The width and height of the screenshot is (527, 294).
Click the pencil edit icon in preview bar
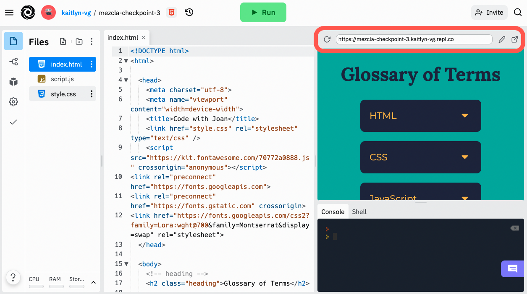[502, 39]
